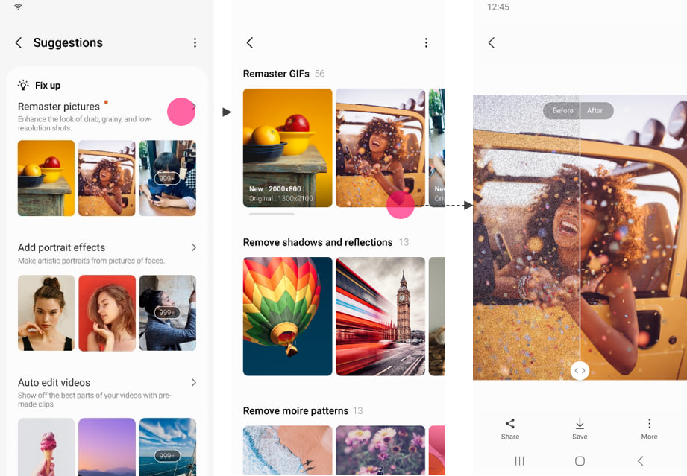Tap the 12:45 clock in status bar
The image size is (687, 476).
(x=498, y=7)
